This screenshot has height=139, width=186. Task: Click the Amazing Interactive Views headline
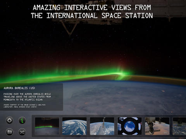[x=92, y=7]
